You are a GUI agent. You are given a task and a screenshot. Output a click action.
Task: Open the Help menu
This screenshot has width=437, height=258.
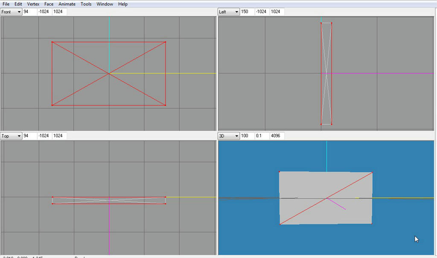123,4
